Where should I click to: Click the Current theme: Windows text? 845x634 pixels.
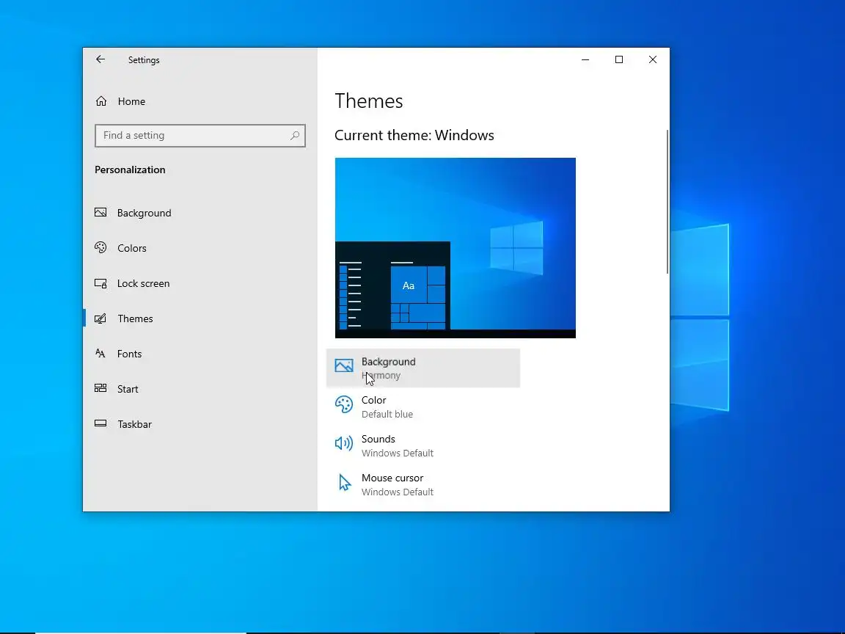pyautogui.click(x=414, y=135)
